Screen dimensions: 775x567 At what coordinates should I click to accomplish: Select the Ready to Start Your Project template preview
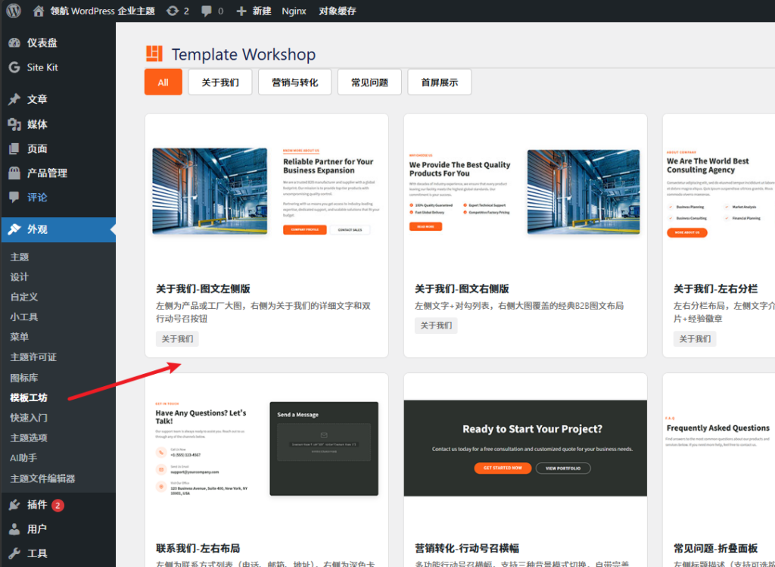(525, 447)
